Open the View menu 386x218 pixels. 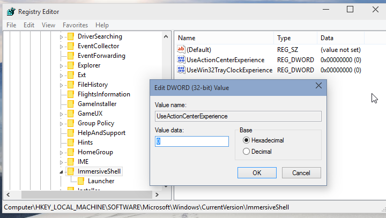tap(48, 25)
